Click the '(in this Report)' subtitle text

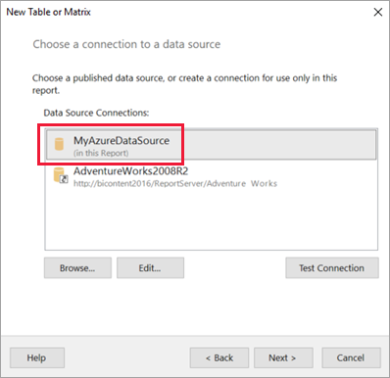click(x=101, y=153)
